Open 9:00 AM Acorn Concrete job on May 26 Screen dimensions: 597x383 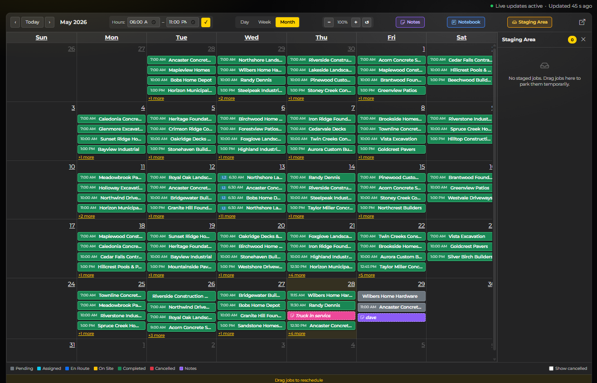[181, 327]
